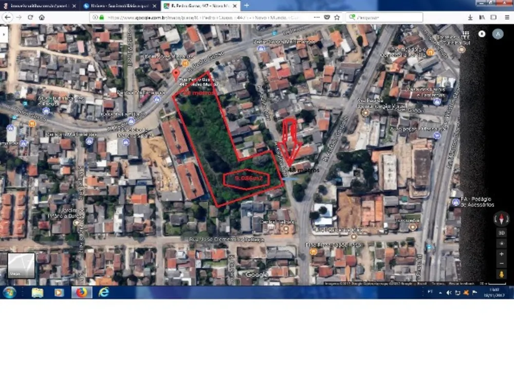Click the PA - Pedágio de Acessórios place marker
Viewport: 514px width, 386px height.
(455, 202)
